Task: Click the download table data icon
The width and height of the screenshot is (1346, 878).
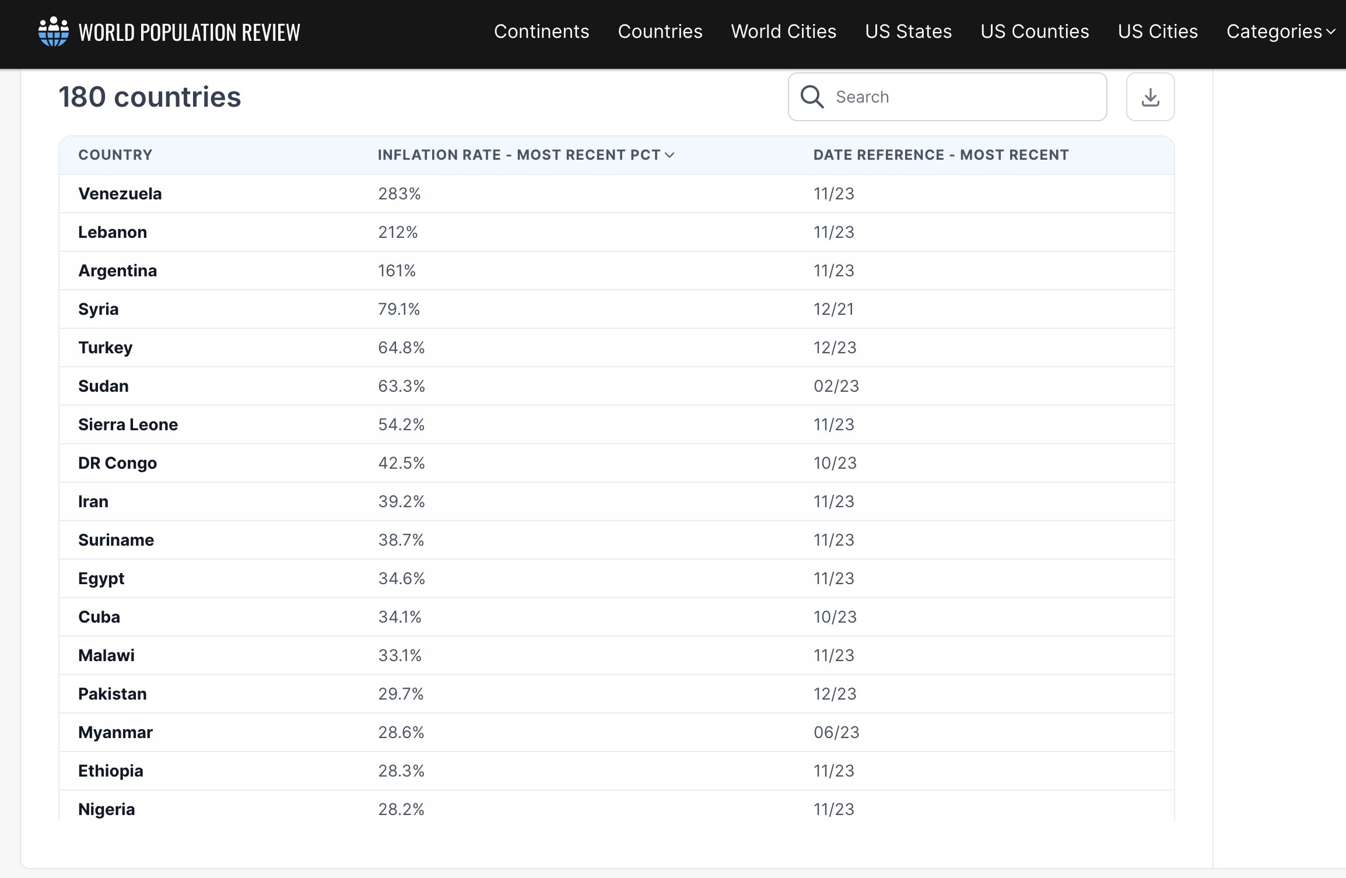Action: (x=1150, y=97)
